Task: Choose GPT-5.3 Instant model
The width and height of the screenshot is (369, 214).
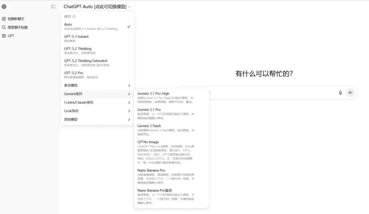Action: (97, 39)
